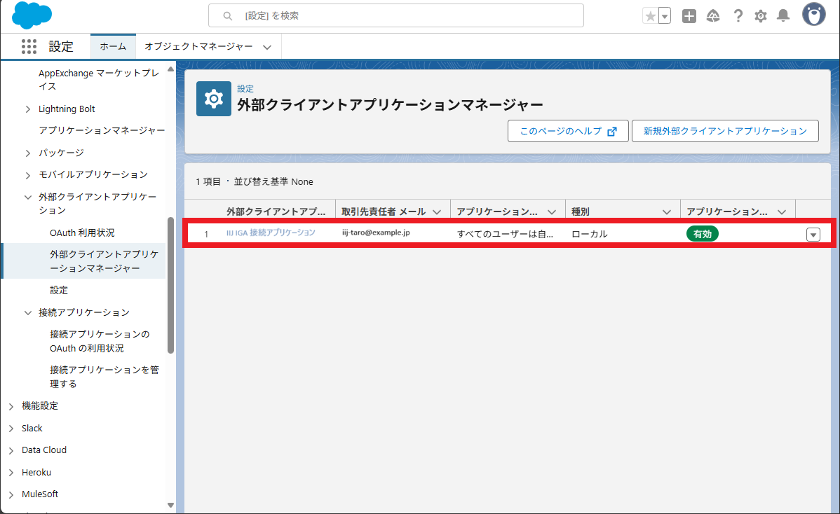Expand the Object Manager tab chevron
Image resolution: width=840 pixels, height=514 pixels.
coord(267,47)
